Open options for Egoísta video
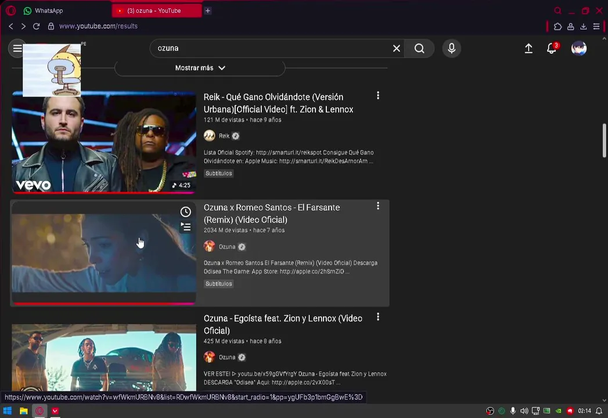The width and height of the screenshot is (608, 418). [378, 317]
